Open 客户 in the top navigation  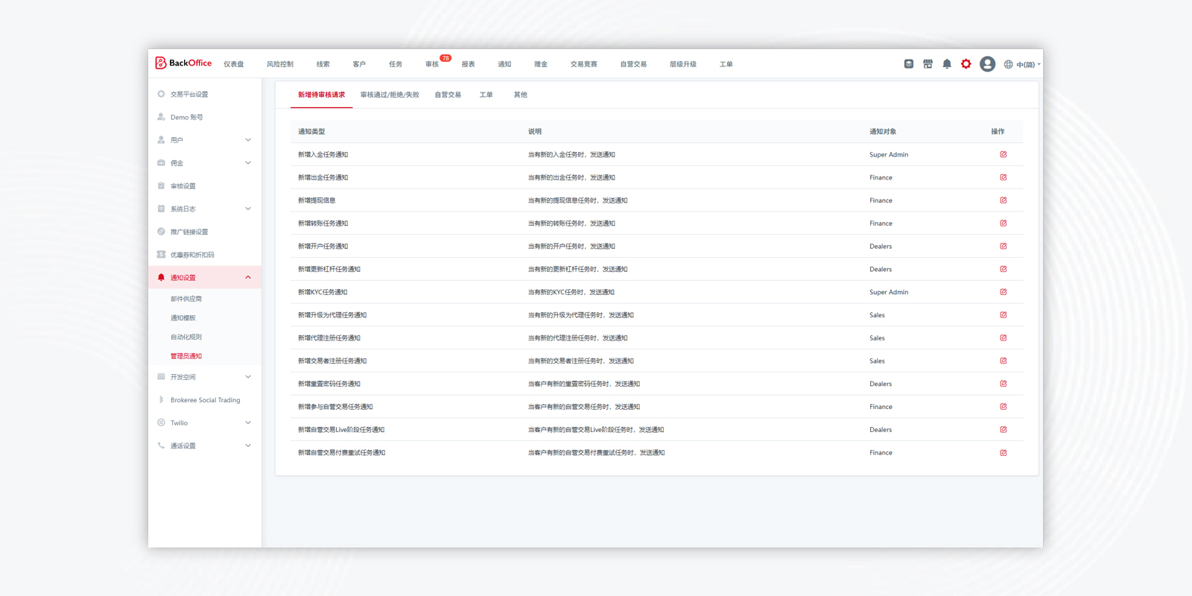[359, 64]
